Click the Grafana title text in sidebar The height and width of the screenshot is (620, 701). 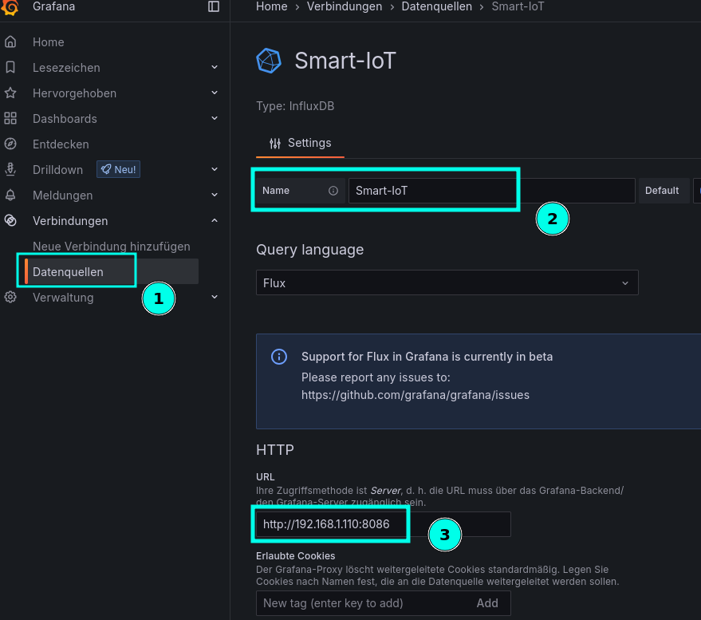point(53,6)
